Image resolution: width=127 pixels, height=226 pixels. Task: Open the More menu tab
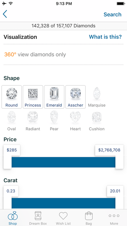(114, 218)
